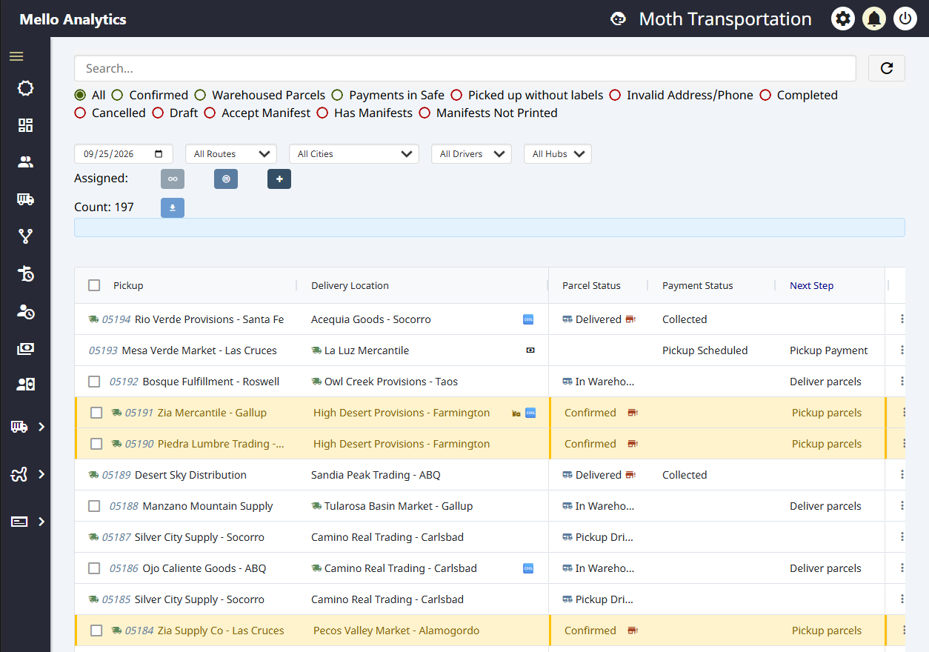
Task: Click the red store icon beside Delivered on row 05189
Action: tap(630, 475)
